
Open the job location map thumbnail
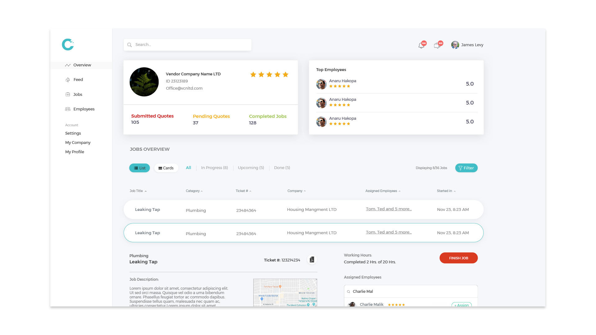(x=285, y=293)
